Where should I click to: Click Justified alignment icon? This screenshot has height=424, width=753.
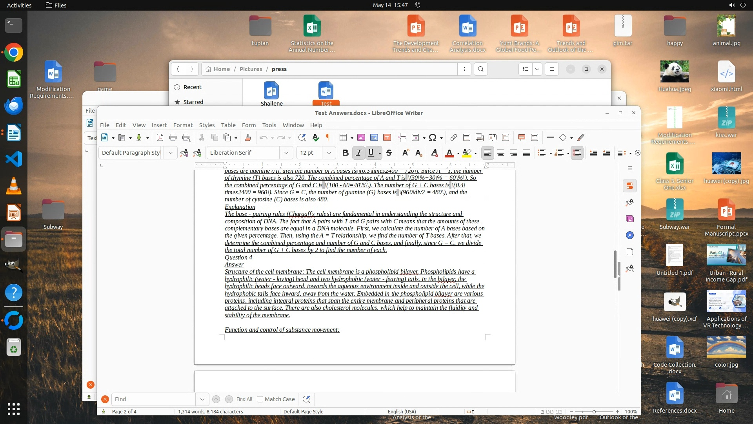coord(527,153)
